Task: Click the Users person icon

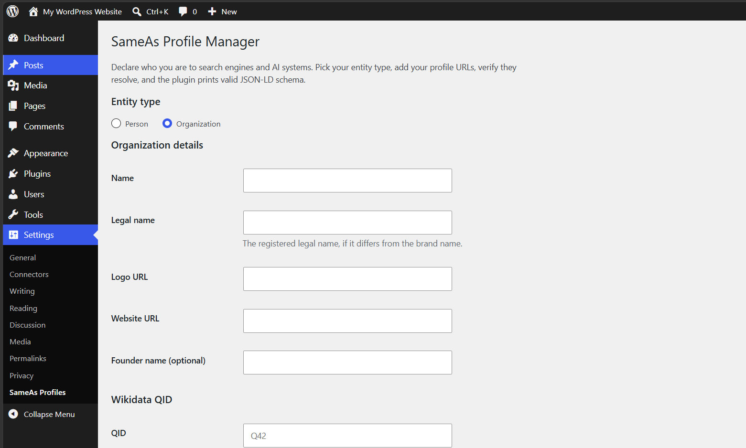Action: (x=13, y=194)
